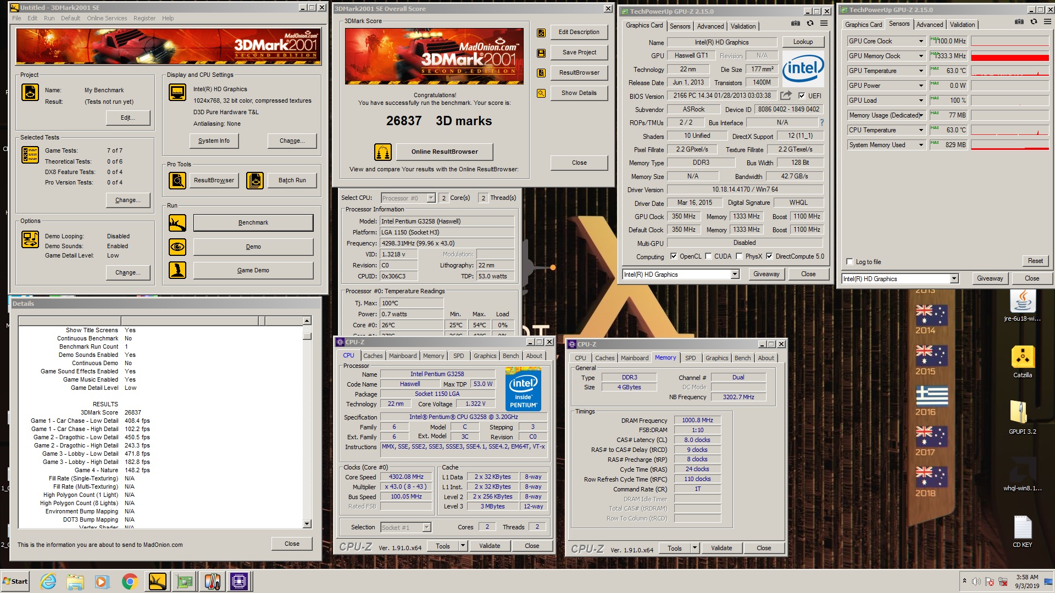Viewport: 1055px width, 593px height.
Task: Click the Save Project floppy icon
Action: coord(541,53)
